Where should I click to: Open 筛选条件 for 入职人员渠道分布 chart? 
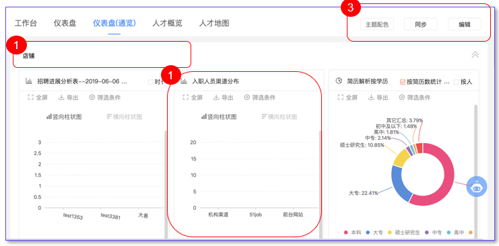[260, 97]
